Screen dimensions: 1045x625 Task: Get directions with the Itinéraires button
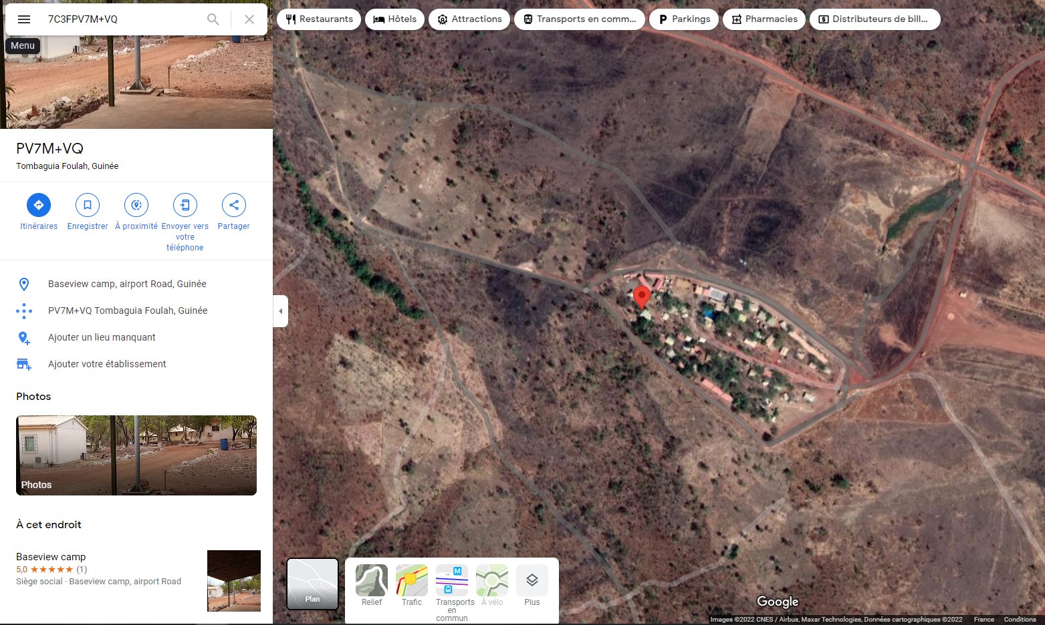(39, 212)
